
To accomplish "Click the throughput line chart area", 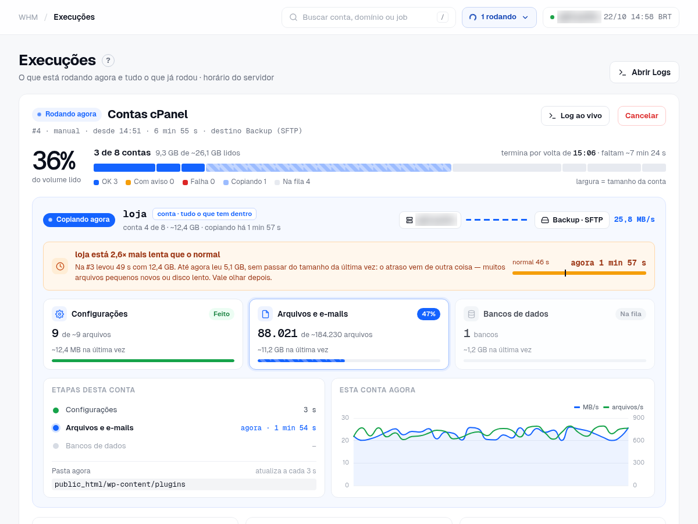I will [x=491, y=451].
